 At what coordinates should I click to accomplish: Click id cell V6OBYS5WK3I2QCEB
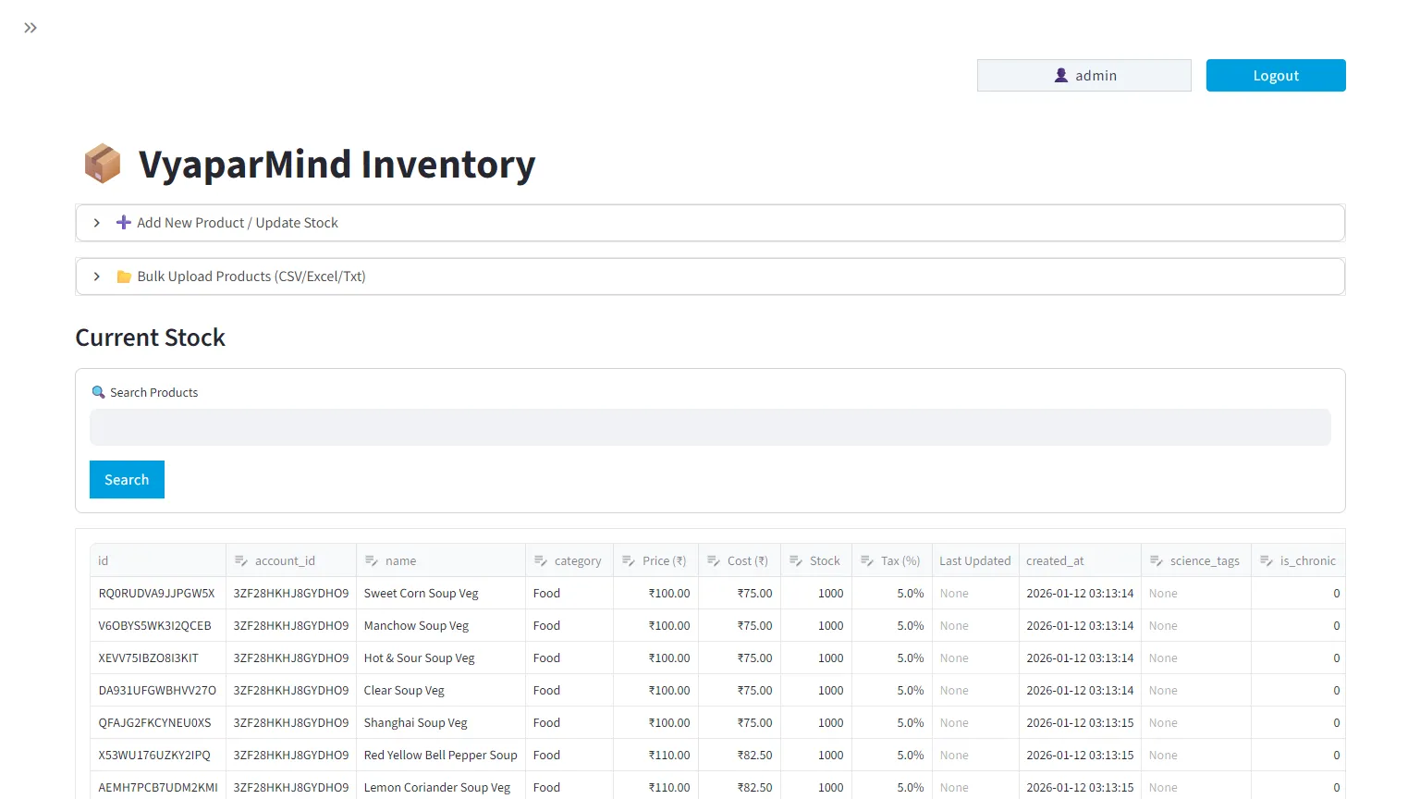pos(158,625)
